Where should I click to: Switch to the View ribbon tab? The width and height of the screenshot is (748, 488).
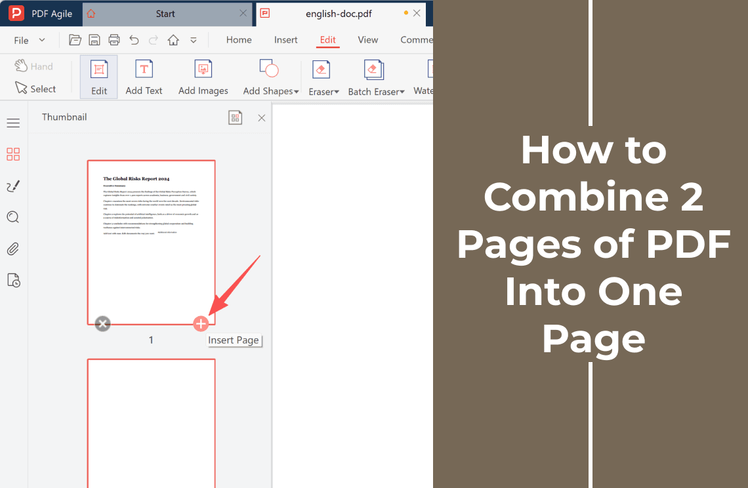(x=368, y=40)
